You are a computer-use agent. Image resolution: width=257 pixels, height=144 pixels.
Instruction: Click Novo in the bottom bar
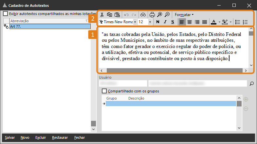(x=25, y=138)
